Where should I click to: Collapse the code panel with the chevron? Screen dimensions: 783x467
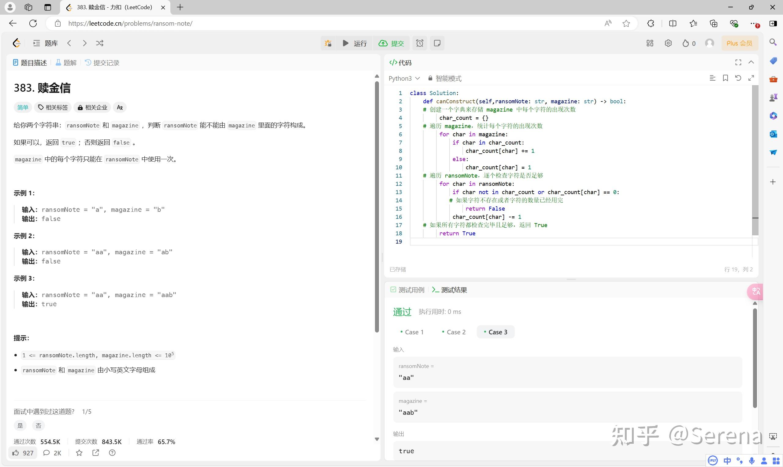click(x=751, y=62)
